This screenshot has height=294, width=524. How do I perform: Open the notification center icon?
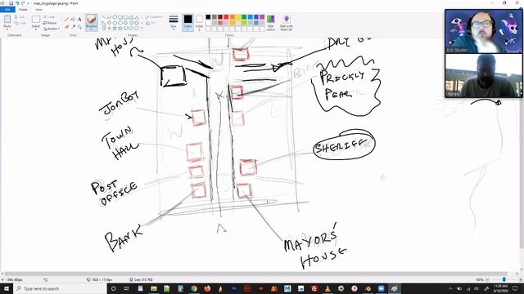click(515, 288)
